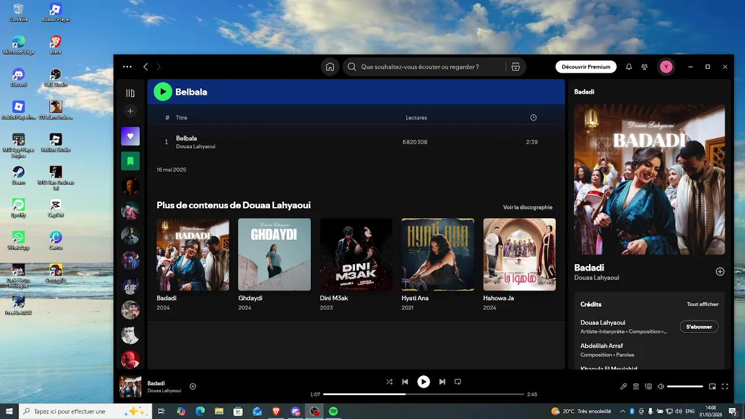Create a playlist with the plus icon
The width and height of the screenshot is (745, 419).
tap(130, 111)
